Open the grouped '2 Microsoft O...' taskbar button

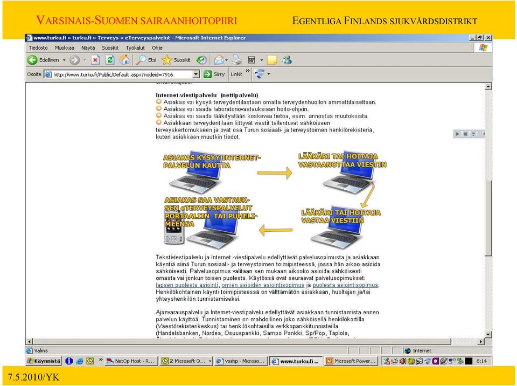(186, 361)
